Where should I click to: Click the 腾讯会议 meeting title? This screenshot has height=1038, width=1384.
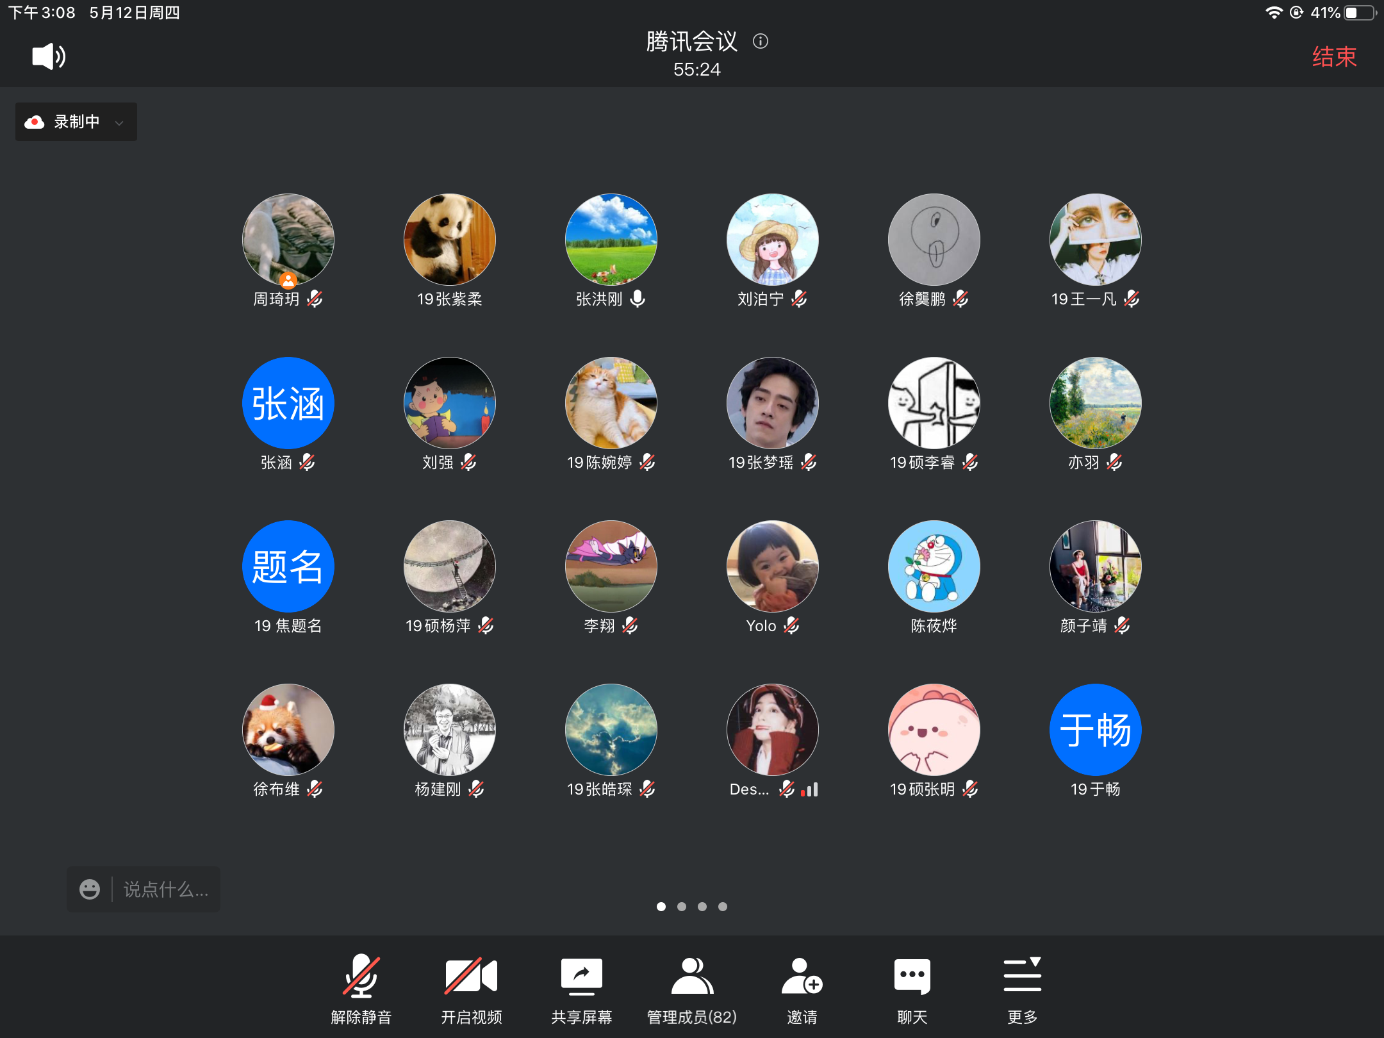[x=691, y=42]
